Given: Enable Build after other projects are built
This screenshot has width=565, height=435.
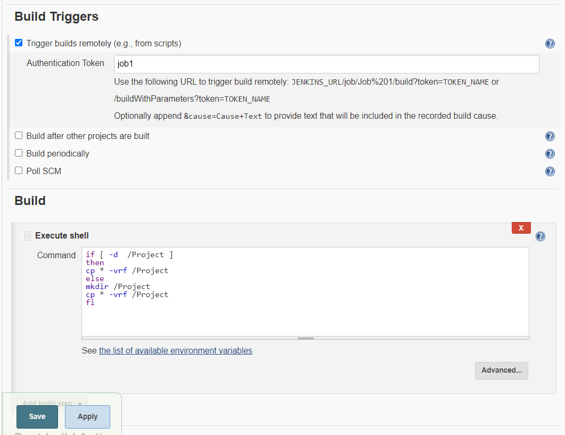Looking at the screenshot, I should coord(18,136).
